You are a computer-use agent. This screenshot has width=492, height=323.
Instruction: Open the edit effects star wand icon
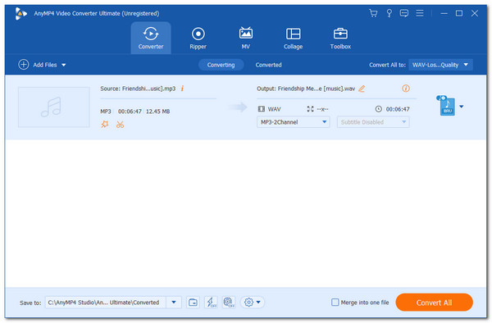point(105,124)
